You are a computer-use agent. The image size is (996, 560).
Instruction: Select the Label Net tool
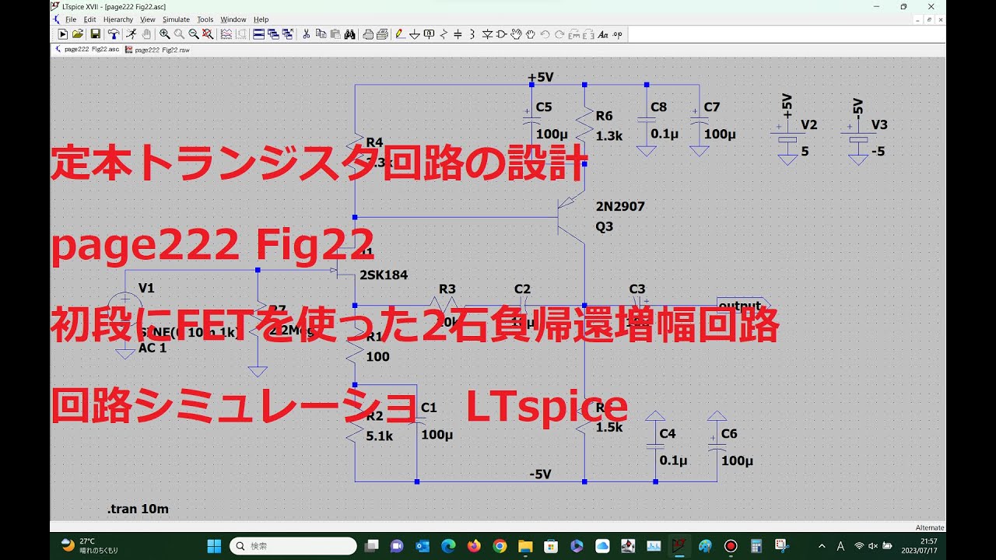[x=429, y=34]
